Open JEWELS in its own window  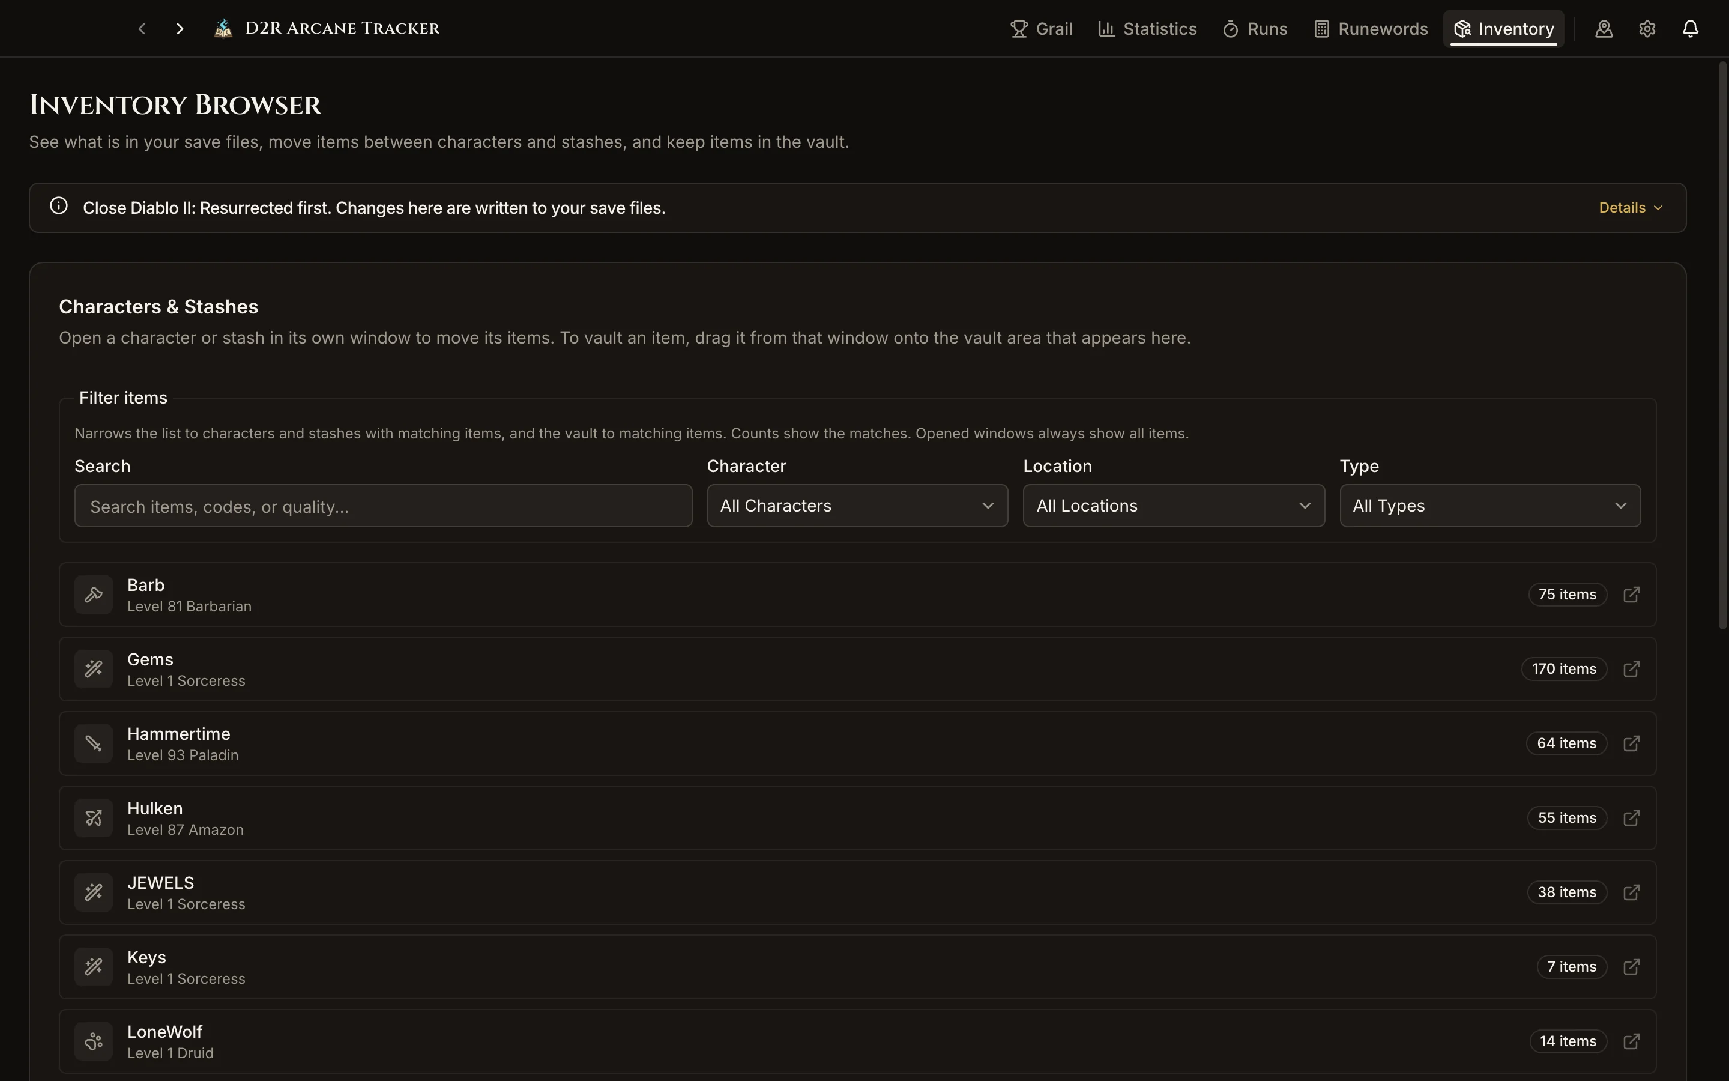tap(1631, 892)
